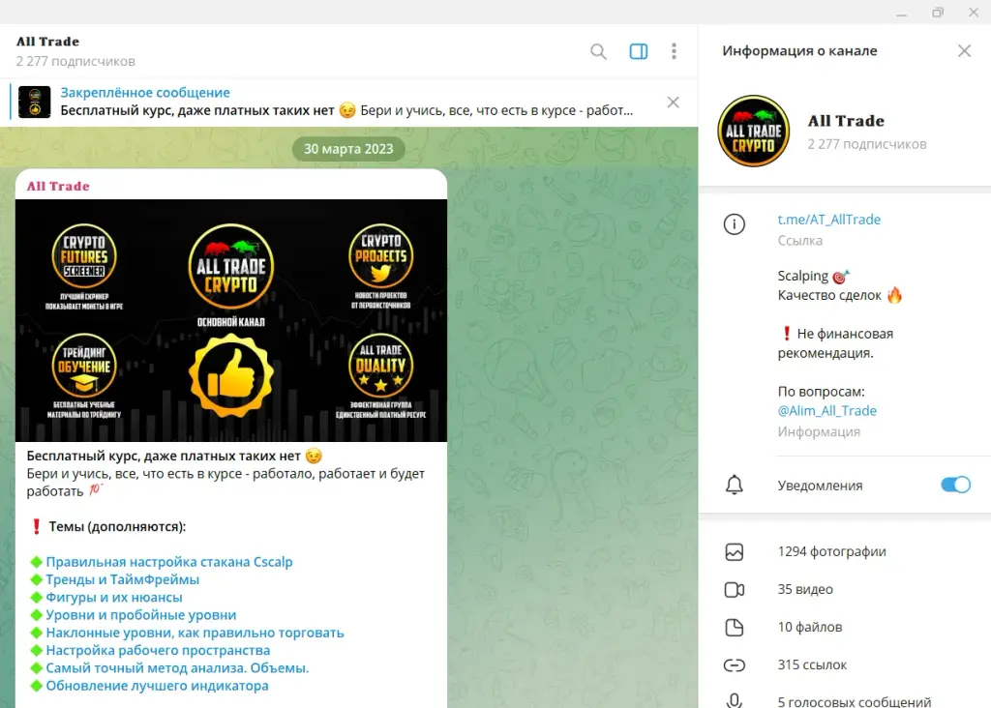Open search in the All Trade channel
The image size is (991, 708).
click(598, 51)
